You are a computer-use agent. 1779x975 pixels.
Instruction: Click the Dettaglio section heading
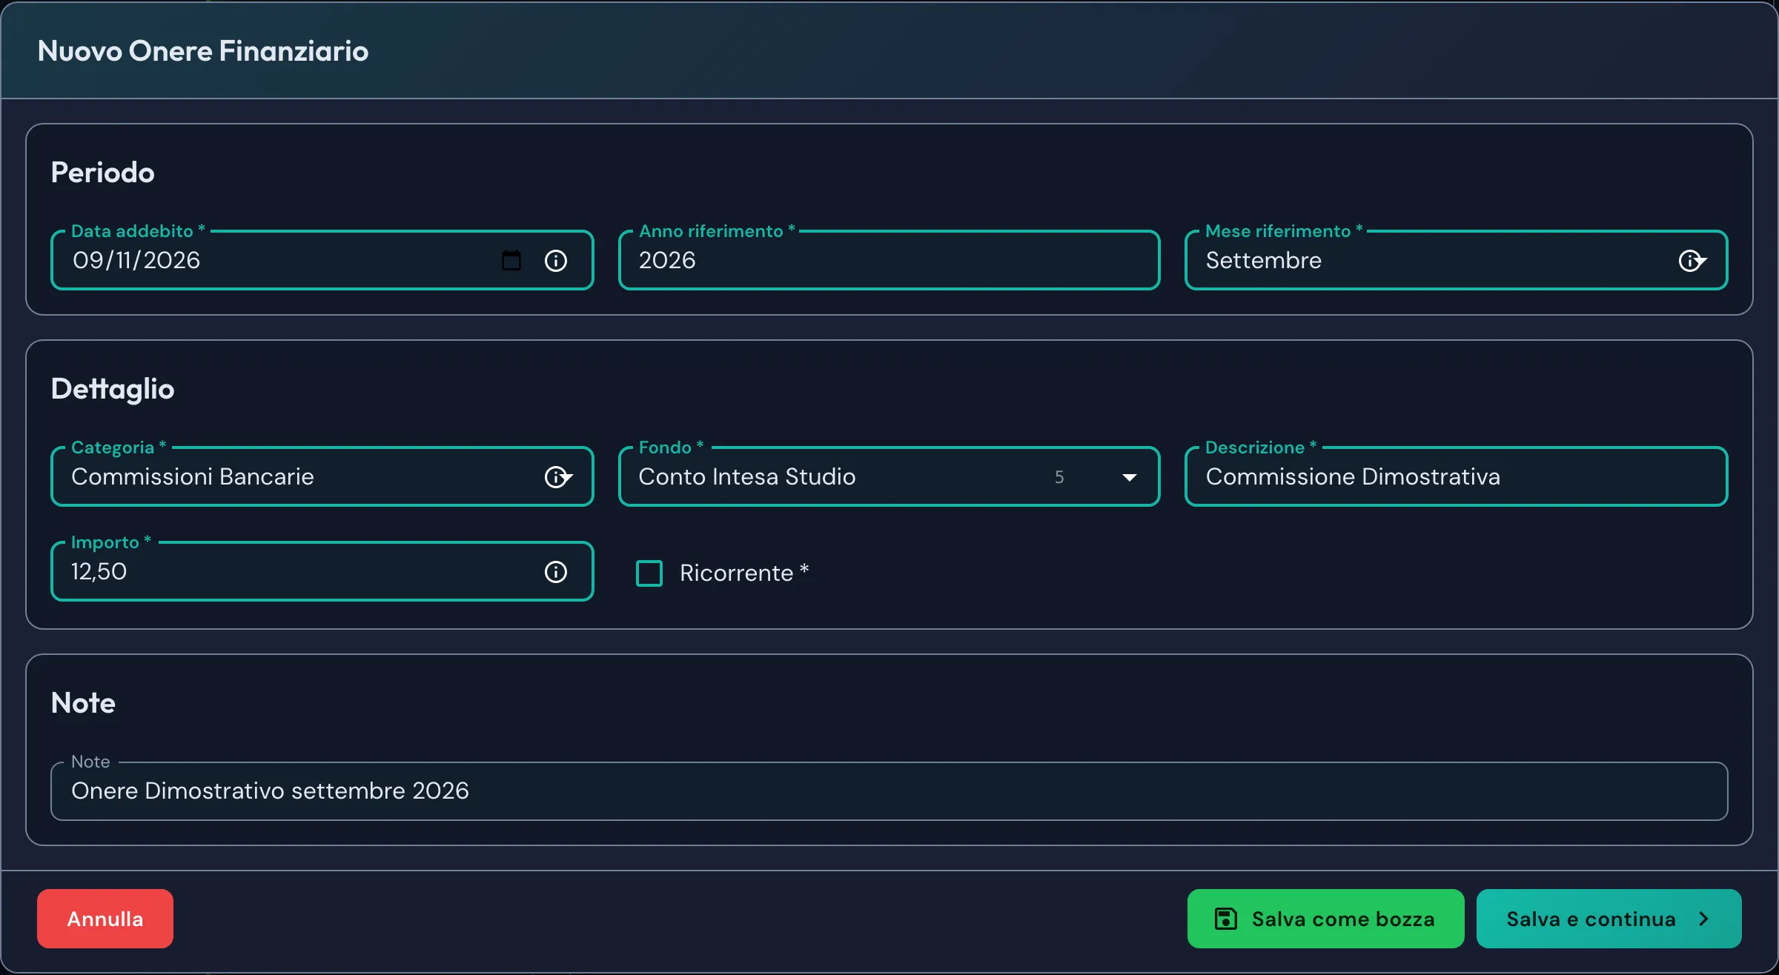pyautogui.click(x=113, y=389)
